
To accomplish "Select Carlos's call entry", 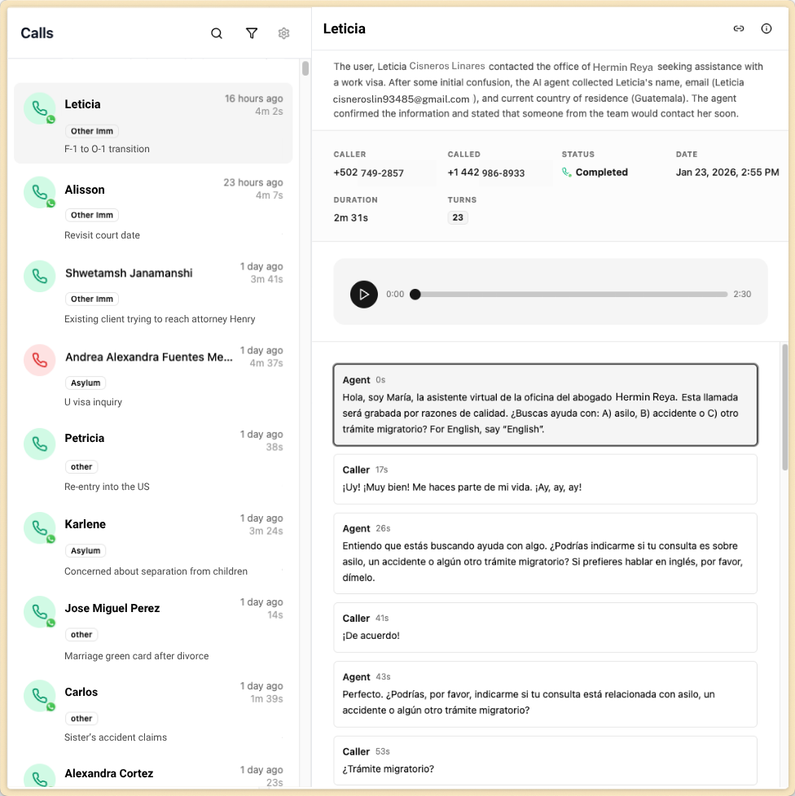I will point(153,707).
